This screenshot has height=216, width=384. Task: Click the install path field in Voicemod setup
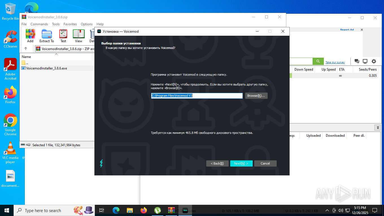(197, 96)
